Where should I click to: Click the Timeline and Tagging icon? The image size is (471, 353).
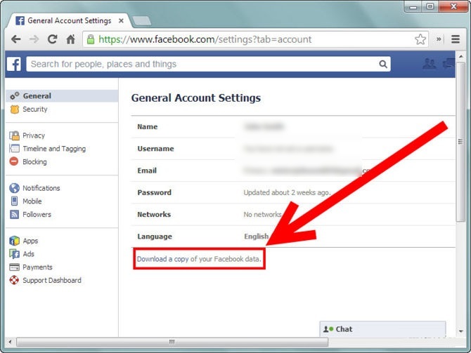click(14, 149)
